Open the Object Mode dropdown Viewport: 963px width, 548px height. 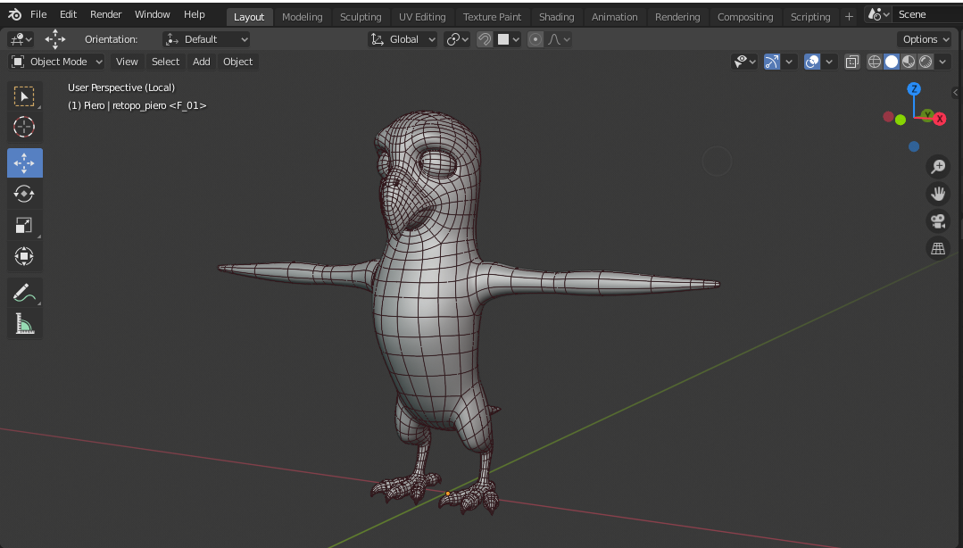pos(56,62)
